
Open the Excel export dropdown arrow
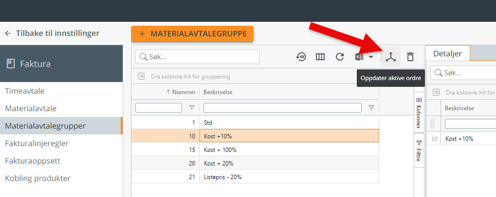(371, 57)
